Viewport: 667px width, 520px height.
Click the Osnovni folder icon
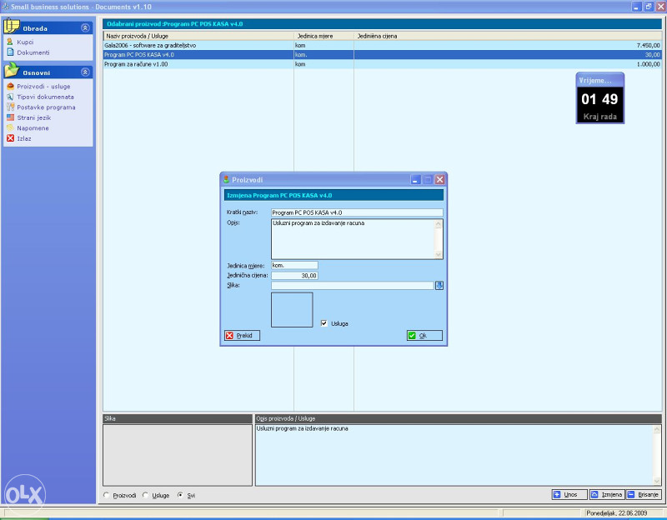coord(12,70)
